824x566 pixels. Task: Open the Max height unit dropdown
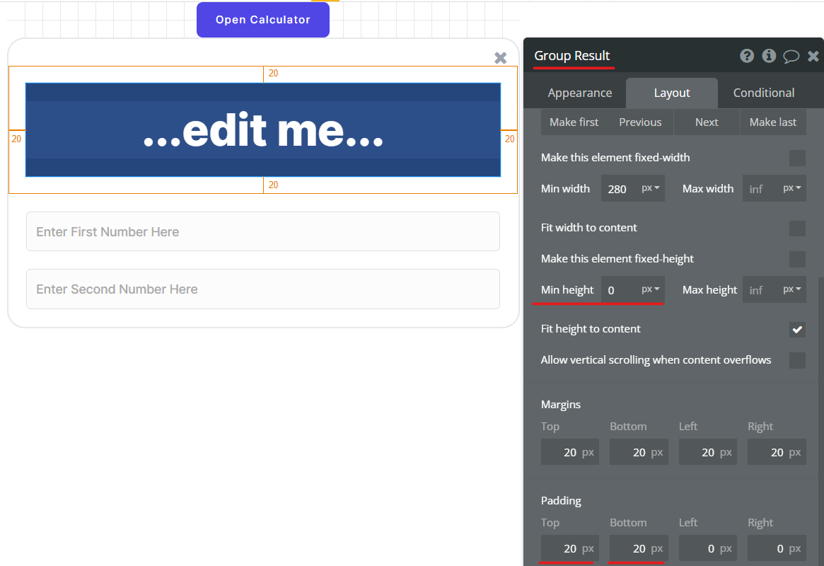point(792,289)
